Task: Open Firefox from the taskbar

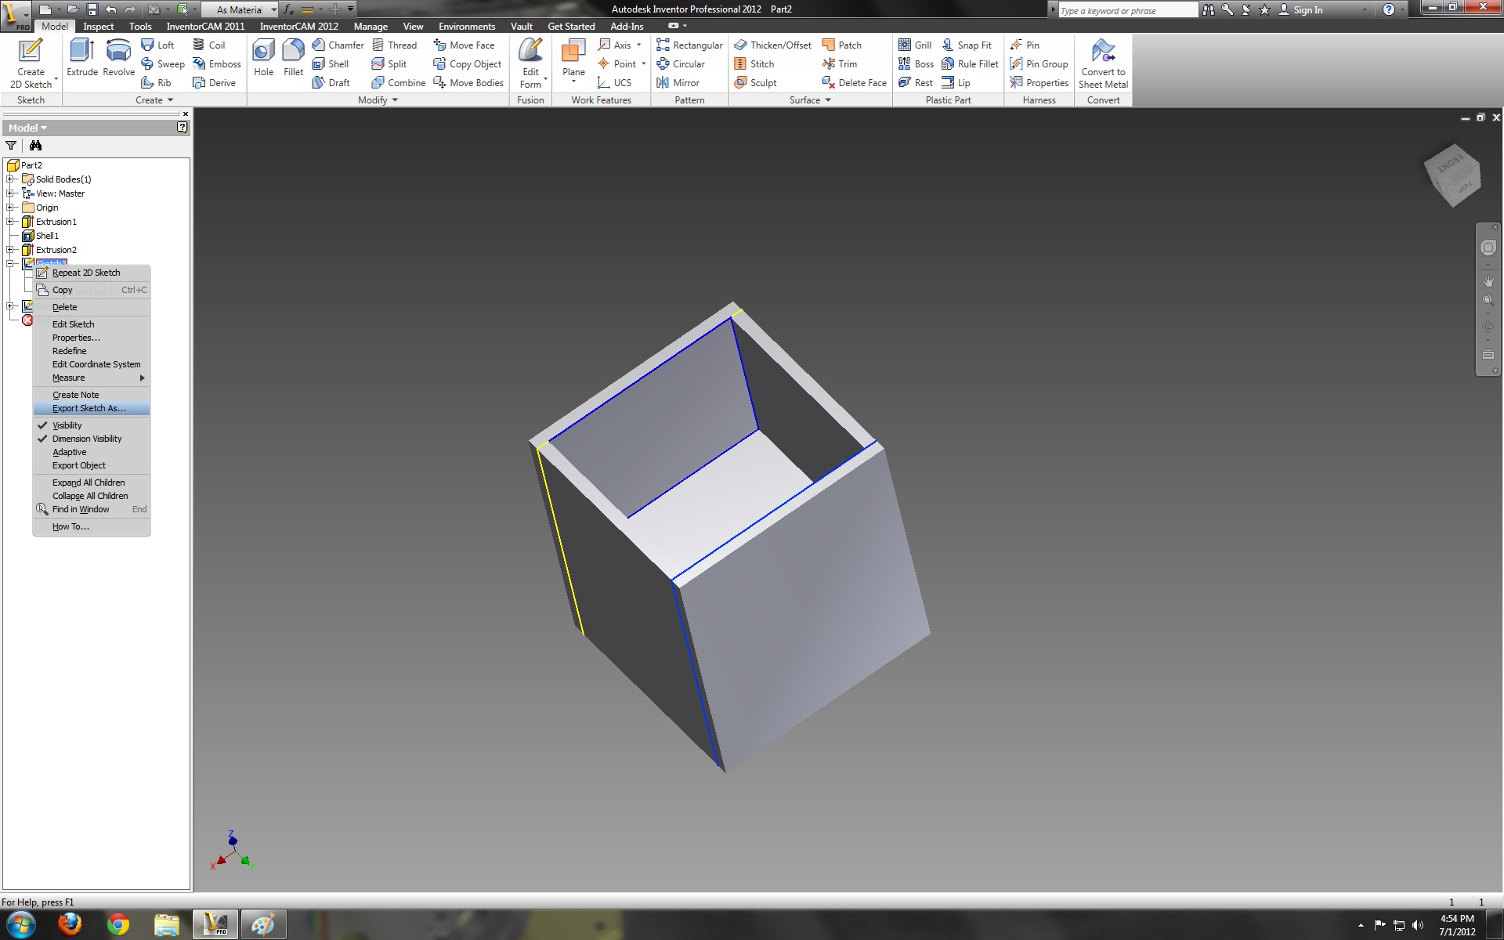Action: point(70,925)
